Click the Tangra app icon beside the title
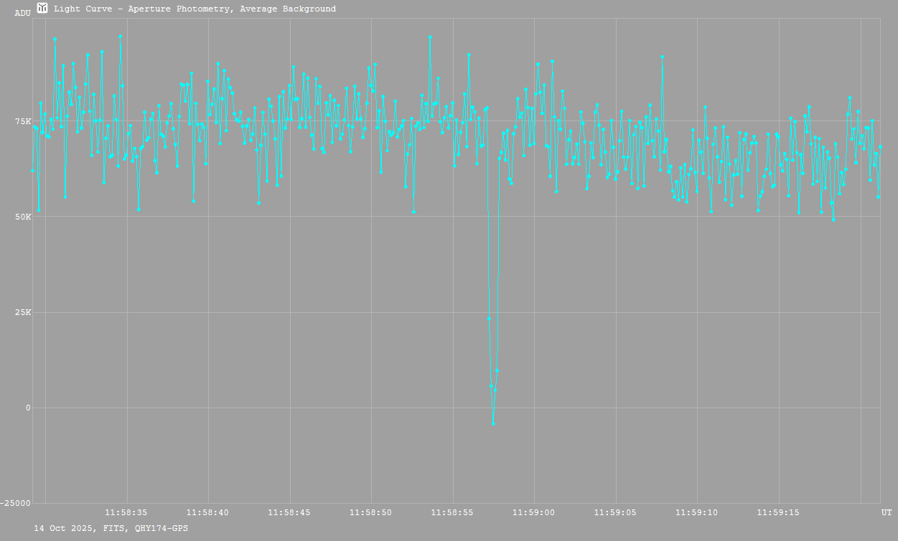This screenshot has height=541, width=898. click(42, 8)
